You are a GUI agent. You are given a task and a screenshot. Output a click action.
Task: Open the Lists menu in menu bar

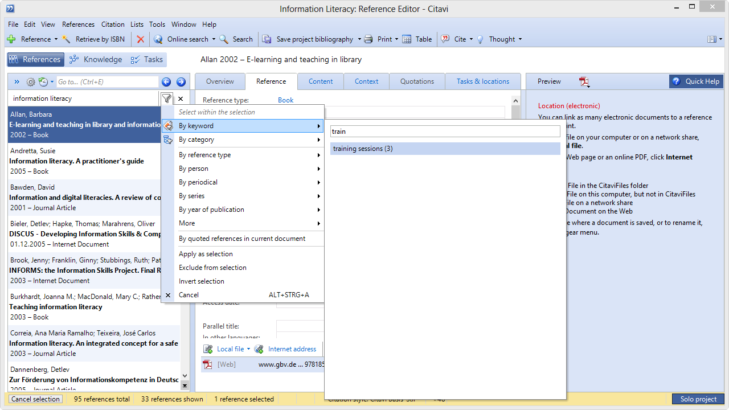click(137, 24)
